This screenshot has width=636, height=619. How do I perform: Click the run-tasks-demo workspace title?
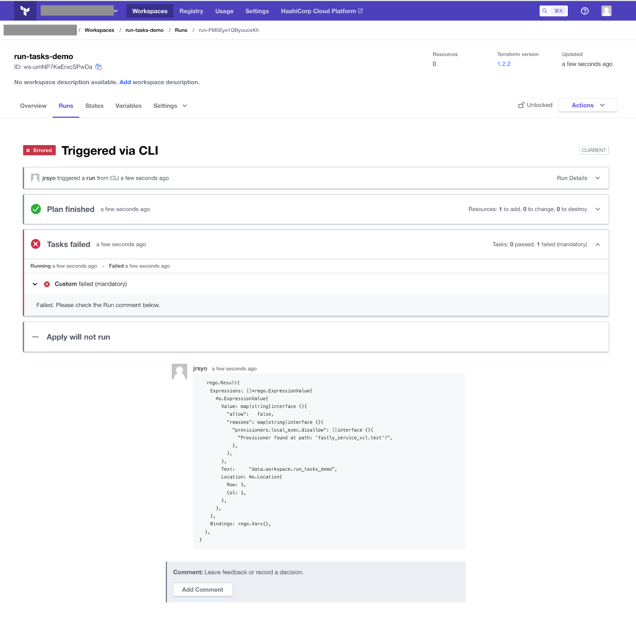click(44, 56)
